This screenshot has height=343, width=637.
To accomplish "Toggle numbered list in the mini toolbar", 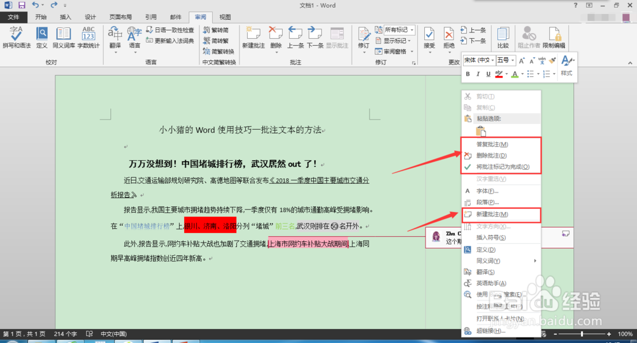I will pos(547,74).
